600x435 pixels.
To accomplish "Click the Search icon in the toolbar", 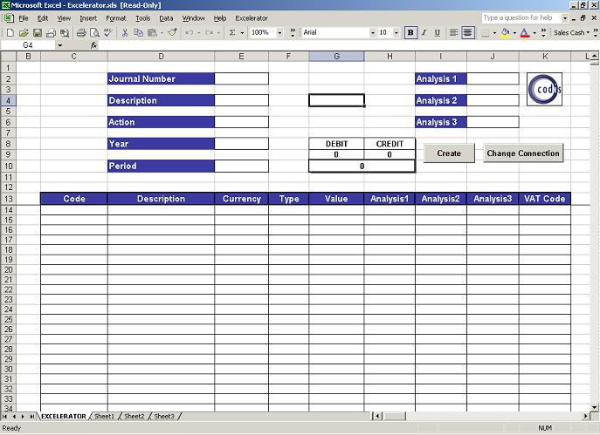I will (65, 33).
